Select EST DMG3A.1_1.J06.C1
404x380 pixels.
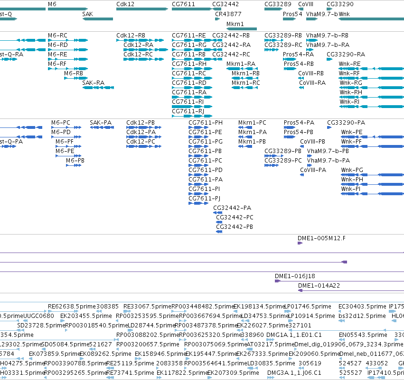tap(294, 373)
